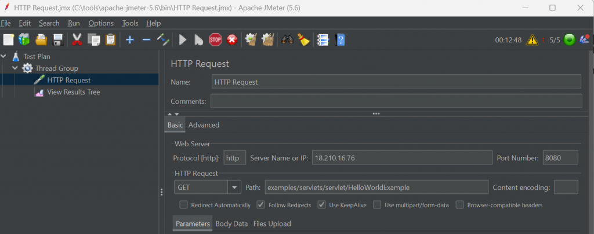This screenshot has width=594, height=234.
Task: Uncheck the Follow Redirects checkbox
Action: point(260,205)
